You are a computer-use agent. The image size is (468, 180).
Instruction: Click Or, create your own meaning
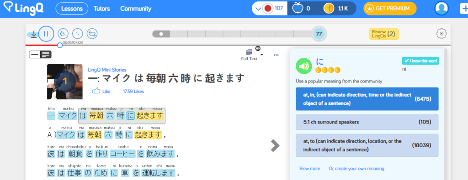356,169
